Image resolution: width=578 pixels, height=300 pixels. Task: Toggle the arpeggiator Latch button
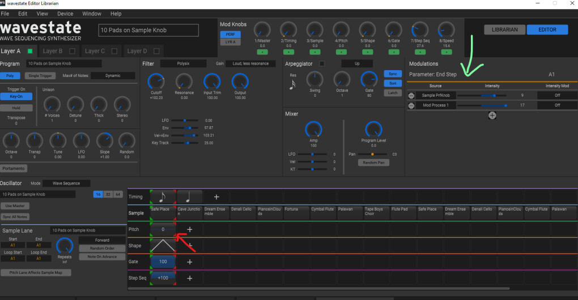(393, 93)
